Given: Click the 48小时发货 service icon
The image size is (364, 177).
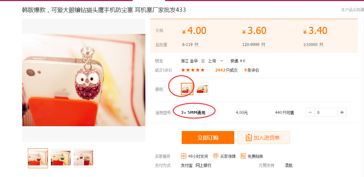Looking at the screenshot, I should coord(183,156).
